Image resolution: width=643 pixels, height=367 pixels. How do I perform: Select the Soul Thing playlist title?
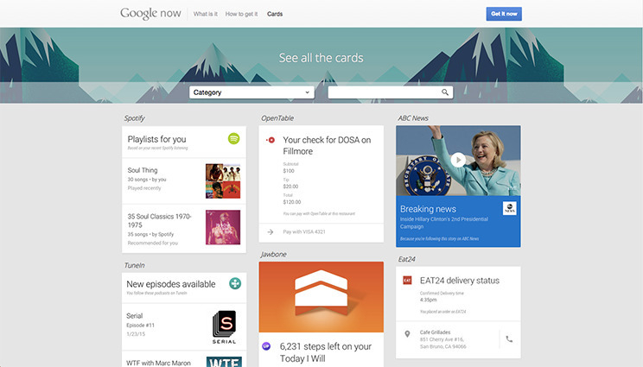point(143,170)
